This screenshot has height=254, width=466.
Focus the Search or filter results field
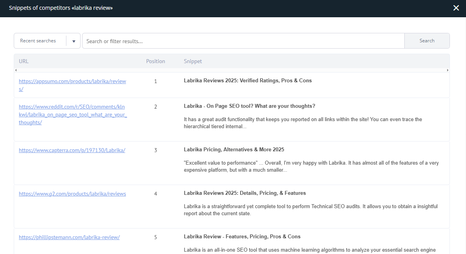coord(243,41)
